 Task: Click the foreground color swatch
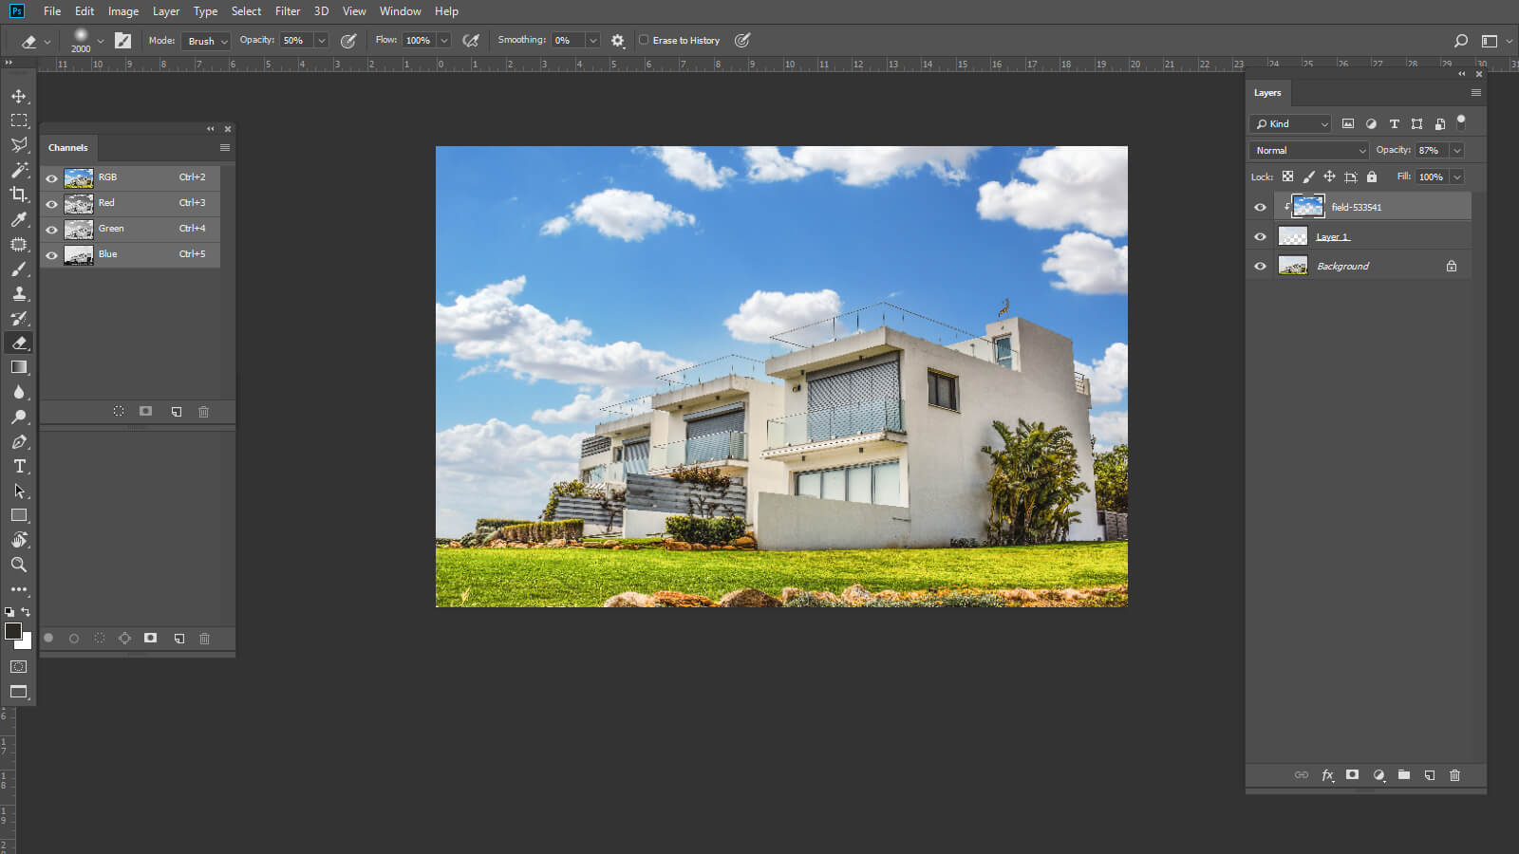[13, 631]
